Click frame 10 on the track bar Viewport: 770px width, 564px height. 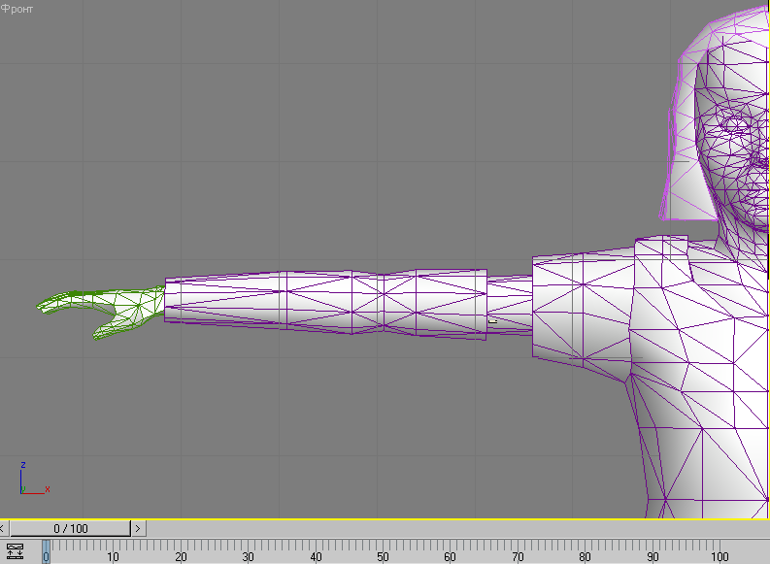click(x=113, y=556)
